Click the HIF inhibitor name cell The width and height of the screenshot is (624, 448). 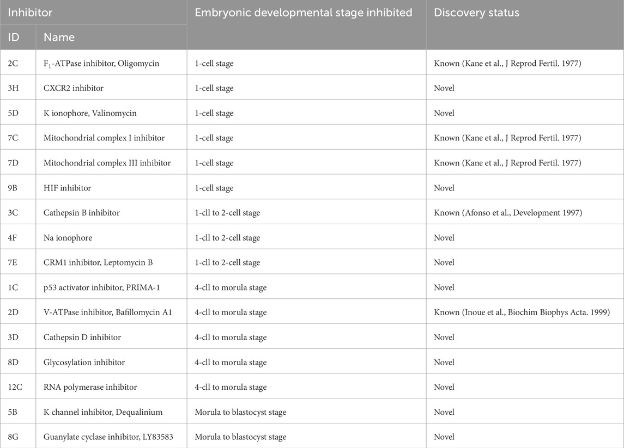tap(67, 188)
